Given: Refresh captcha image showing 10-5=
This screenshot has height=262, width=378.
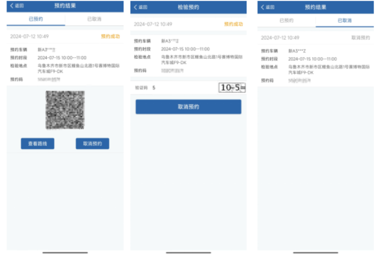Looking at the screenshot, I should (232, 88).
